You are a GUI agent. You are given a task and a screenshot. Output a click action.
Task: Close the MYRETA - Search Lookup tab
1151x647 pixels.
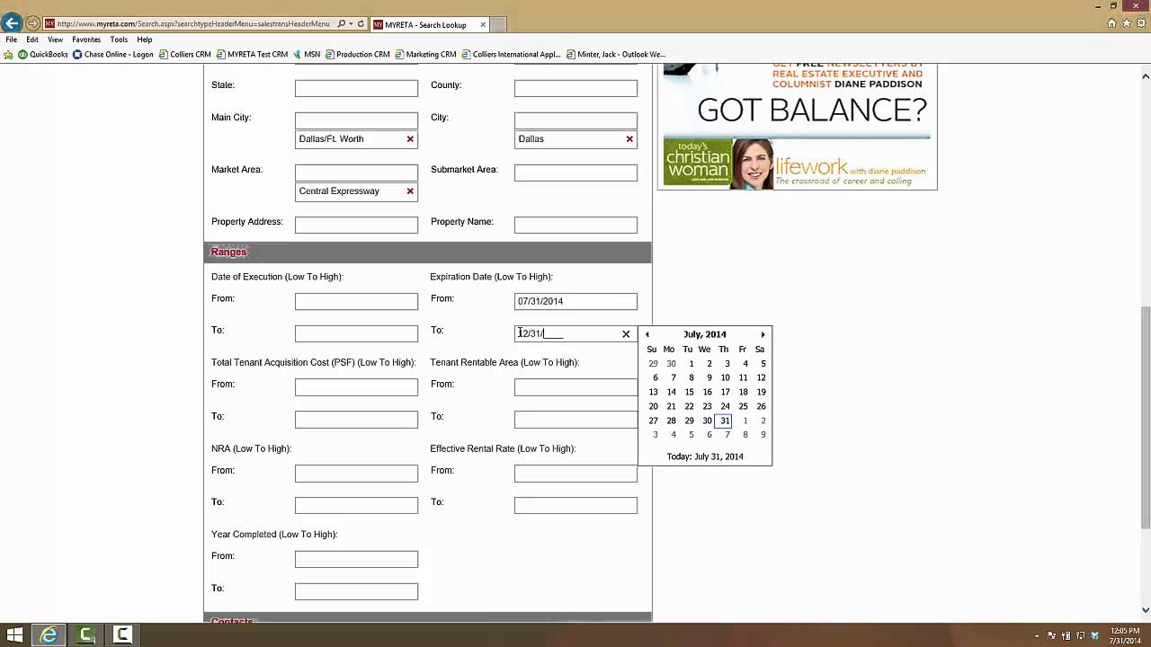[x=483, y=25]
